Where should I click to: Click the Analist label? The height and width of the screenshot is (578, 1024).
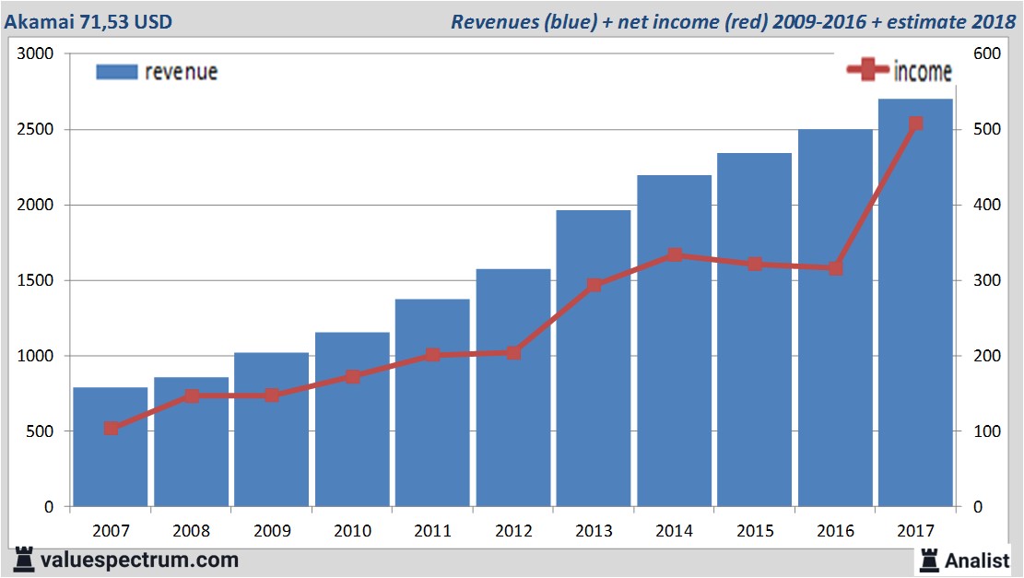977,560
